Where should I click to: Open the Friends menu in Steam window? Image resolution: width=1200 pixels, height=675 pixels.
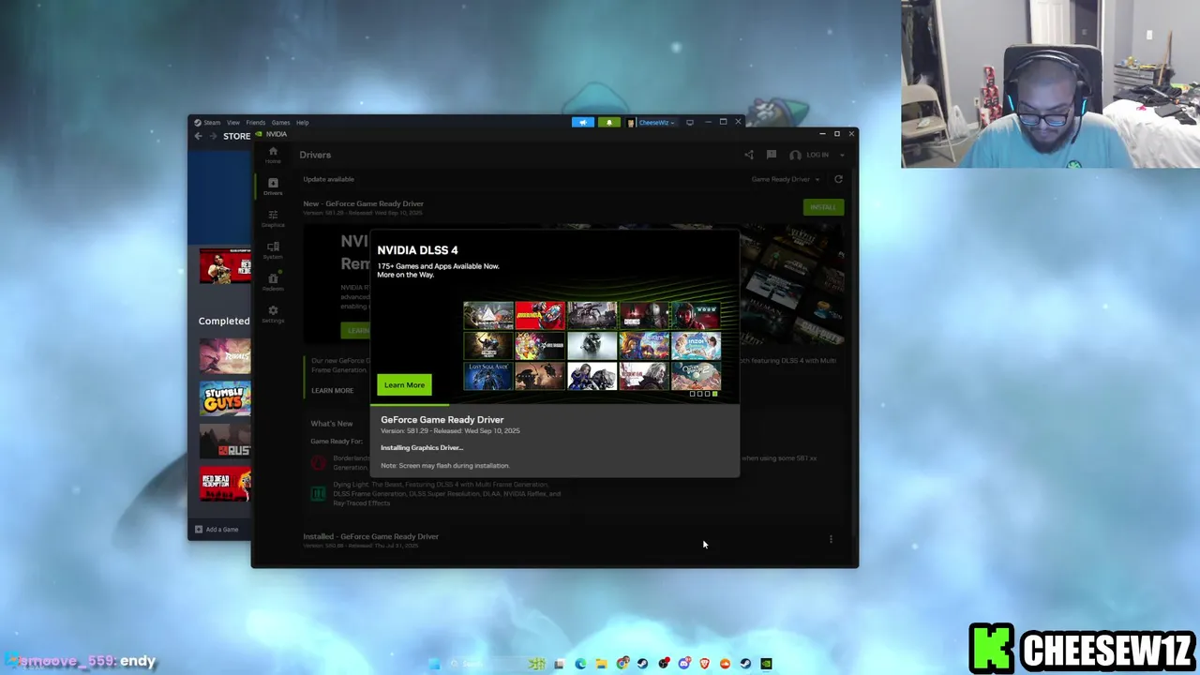[x=255, y=122]
